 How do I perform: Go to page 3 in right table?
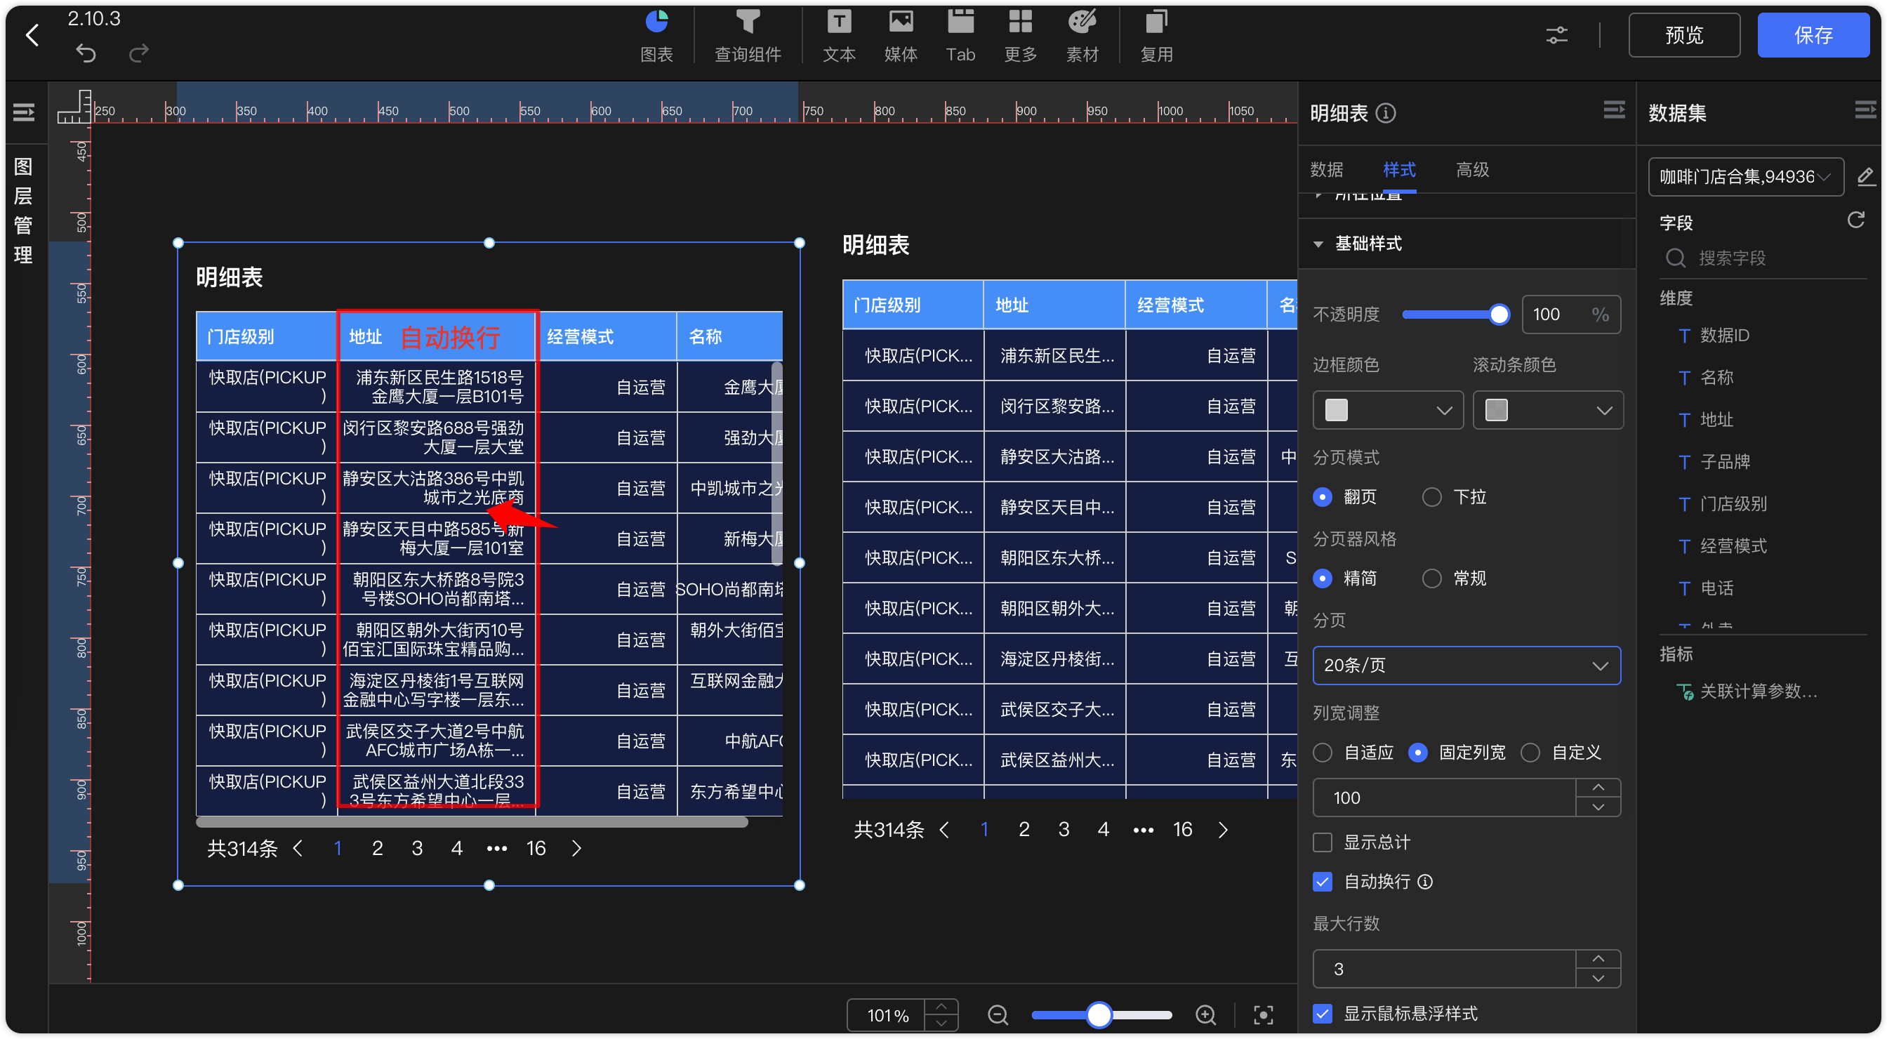pos(1064,829)
